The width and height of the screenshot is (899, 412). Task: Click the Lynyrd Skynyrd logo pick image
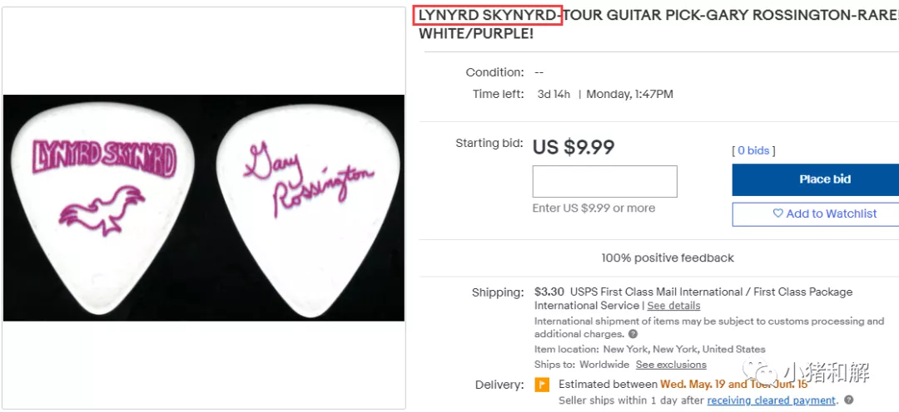(x=105, y=208)
